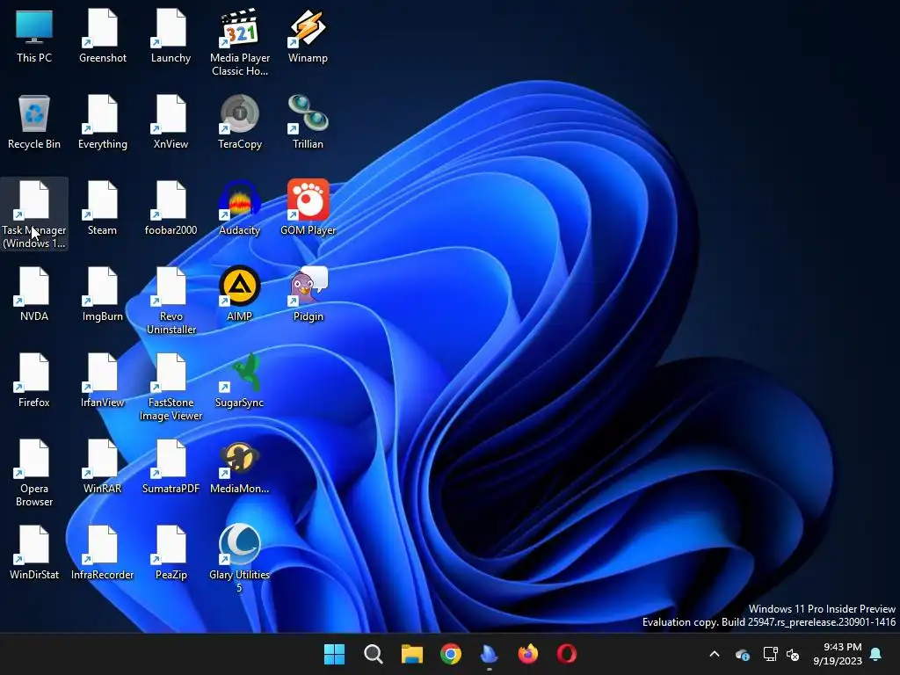This screenshot has width=900, height=675.
Task: Select Media Player Classic shortcut
Action: point(240,42)
